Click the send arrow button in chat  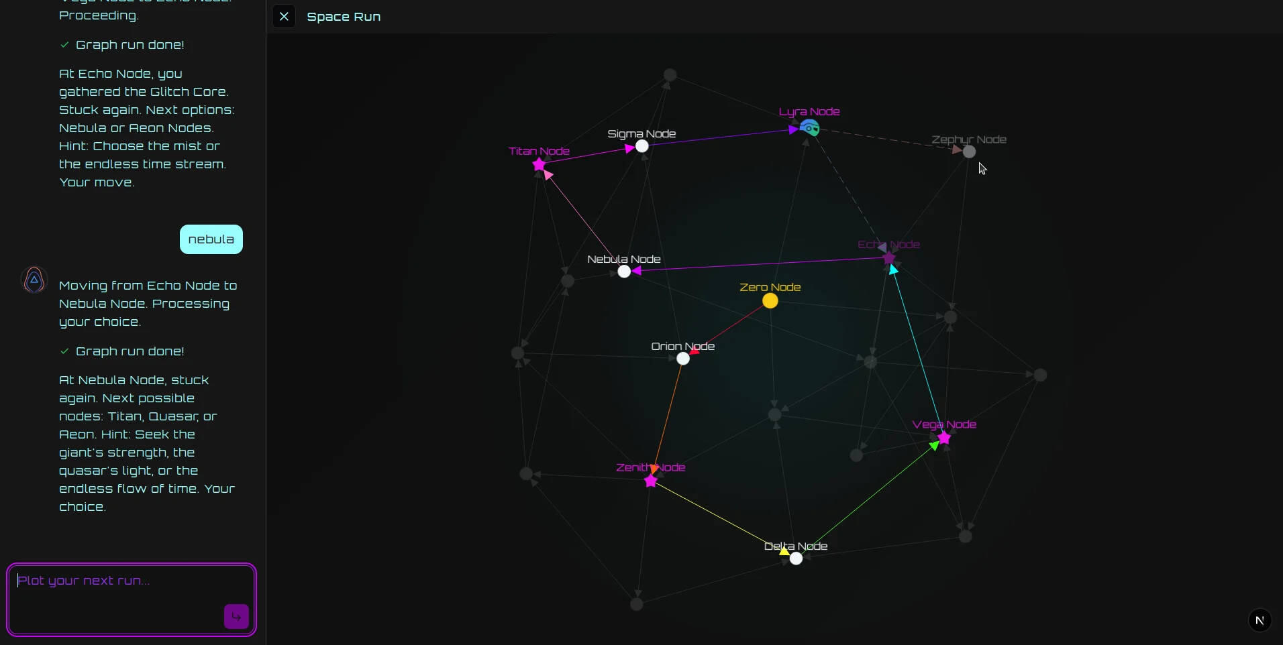pos(236,616)
